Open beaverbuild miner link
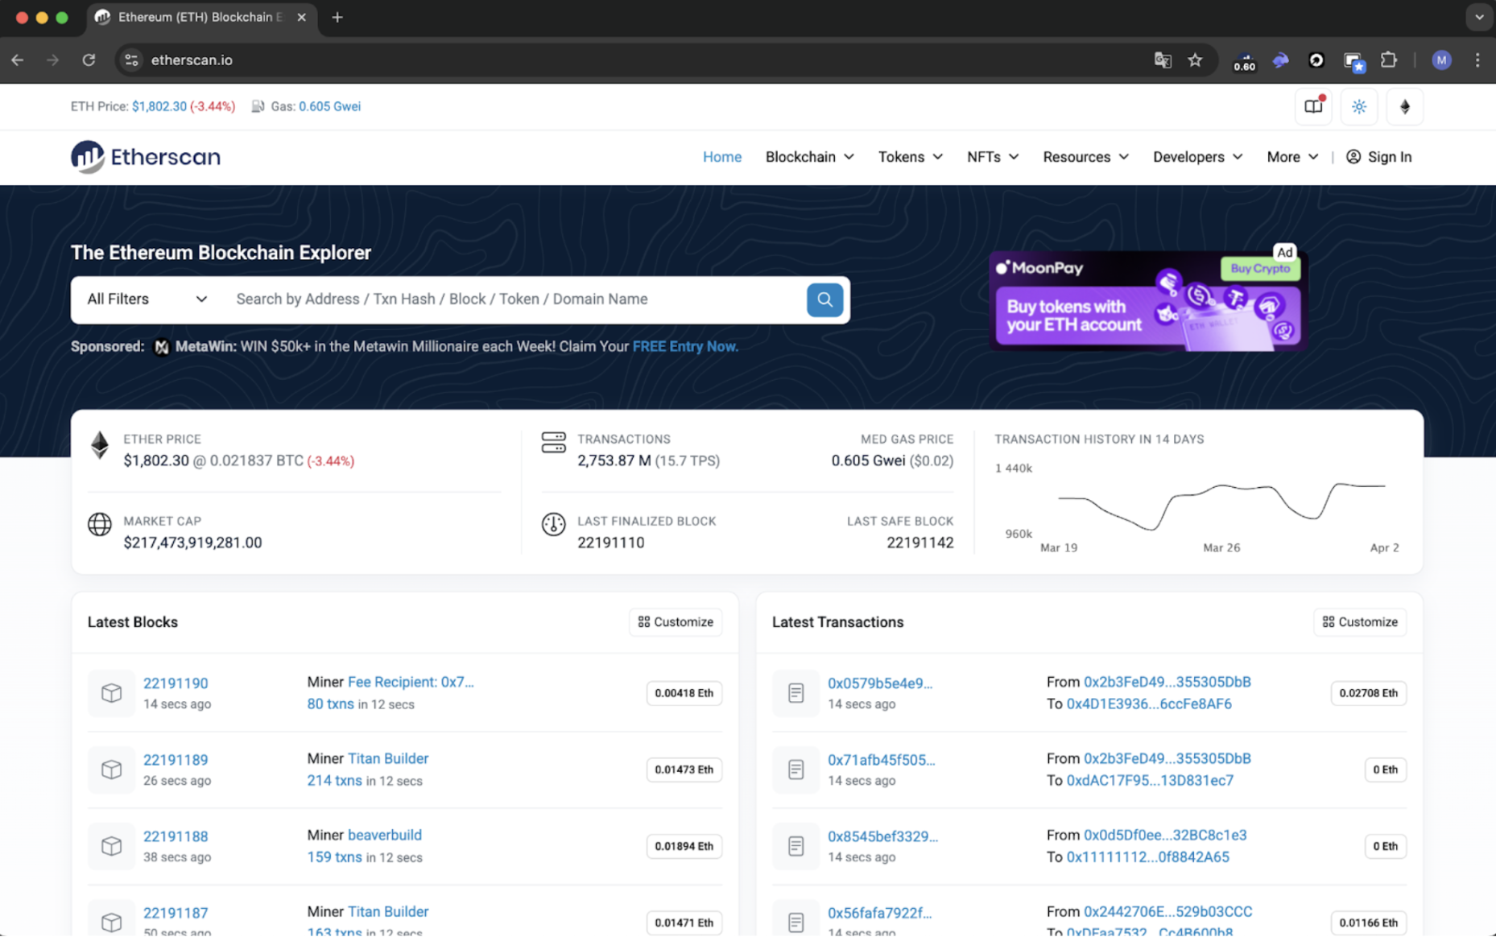This screenshot has height=937, width=1496. point(385,835)
